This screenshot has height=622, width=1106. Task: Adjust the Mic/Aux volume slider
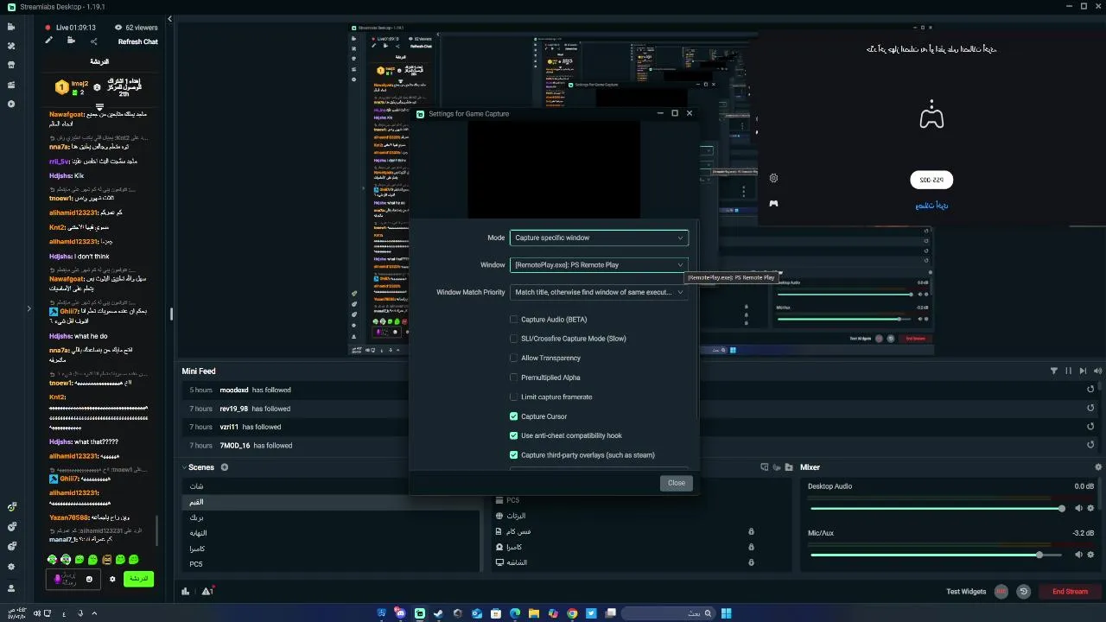coord(937,555)
